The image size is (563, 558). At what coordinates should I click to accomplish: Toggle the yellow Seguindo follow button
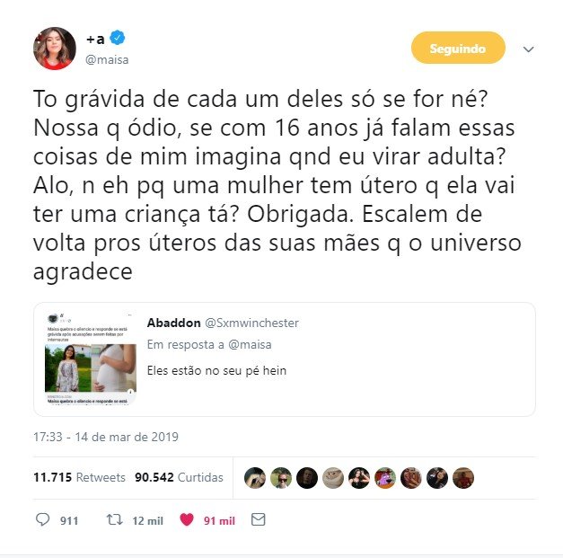click(x=458, y=48)
